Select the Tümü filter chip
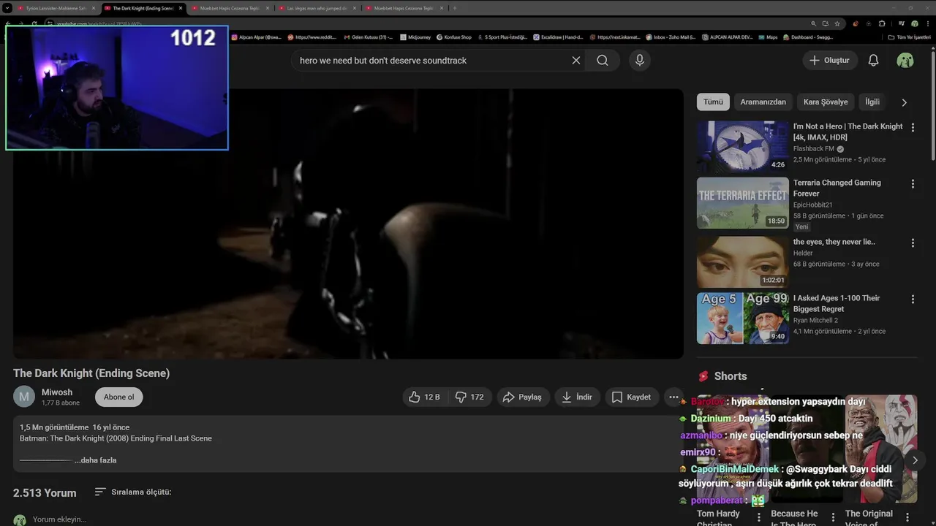Viewport: 936px width, 526px height. tap(713, 102)
